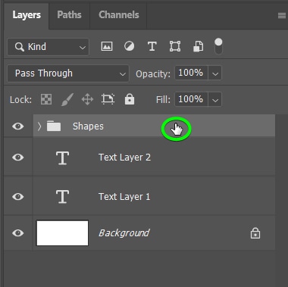The width and height of the screenshot is (288, 287).
Task: Switch to the Paths tab
Action: [x=69, y=14]
